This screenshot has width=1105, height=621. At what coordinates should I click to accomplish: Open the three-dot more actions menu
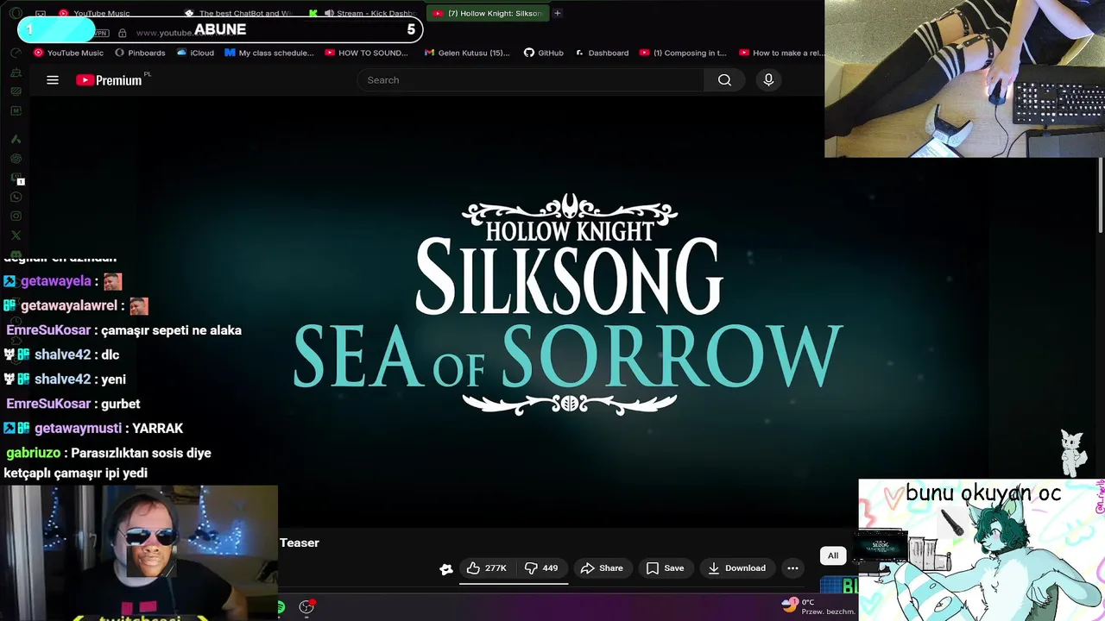pos(792,568)
